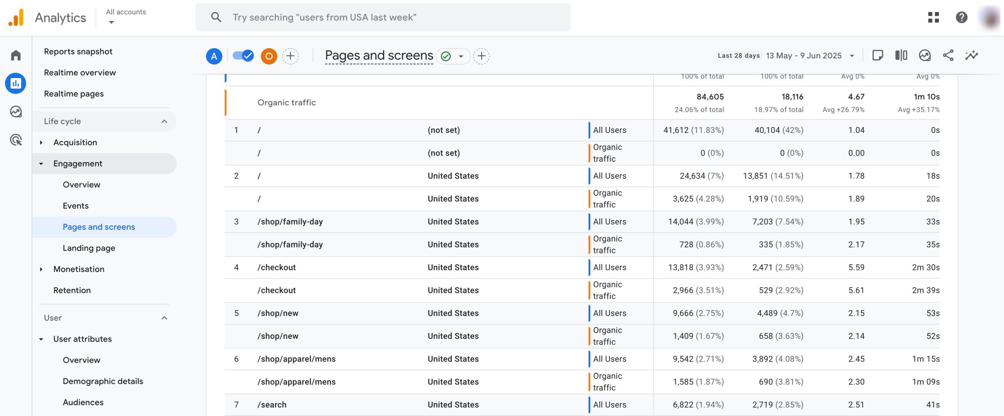Click /shop/new path in row 5
The image size is (1004, 416).
(278, 313)
